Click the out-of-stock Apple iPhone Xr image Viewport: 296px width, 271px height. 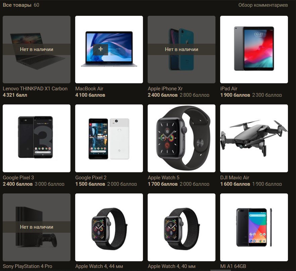pyautogui.click(x=182, y=49)
